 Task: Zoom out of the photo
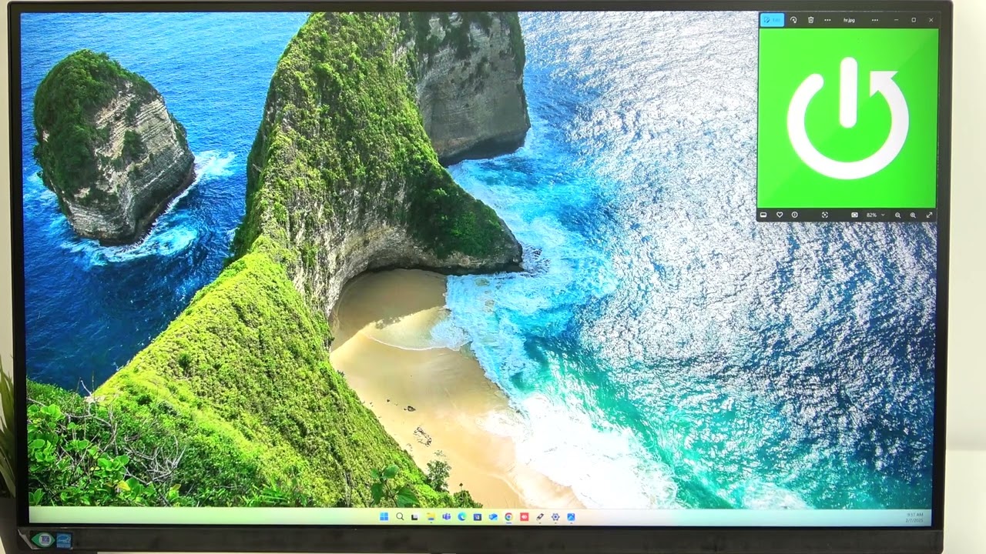tap(897, 215)
